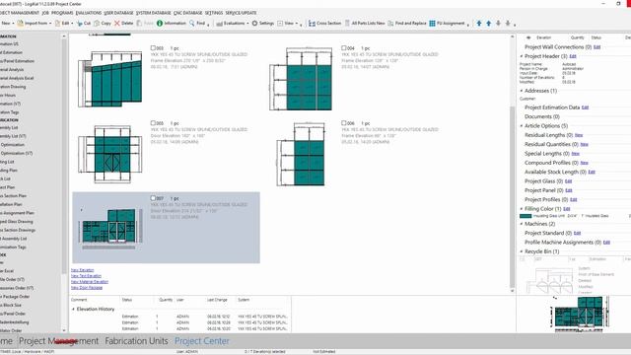Collapse the Elevation History group
The width and height of the screenshot is (631, 355).
point(73,309)
